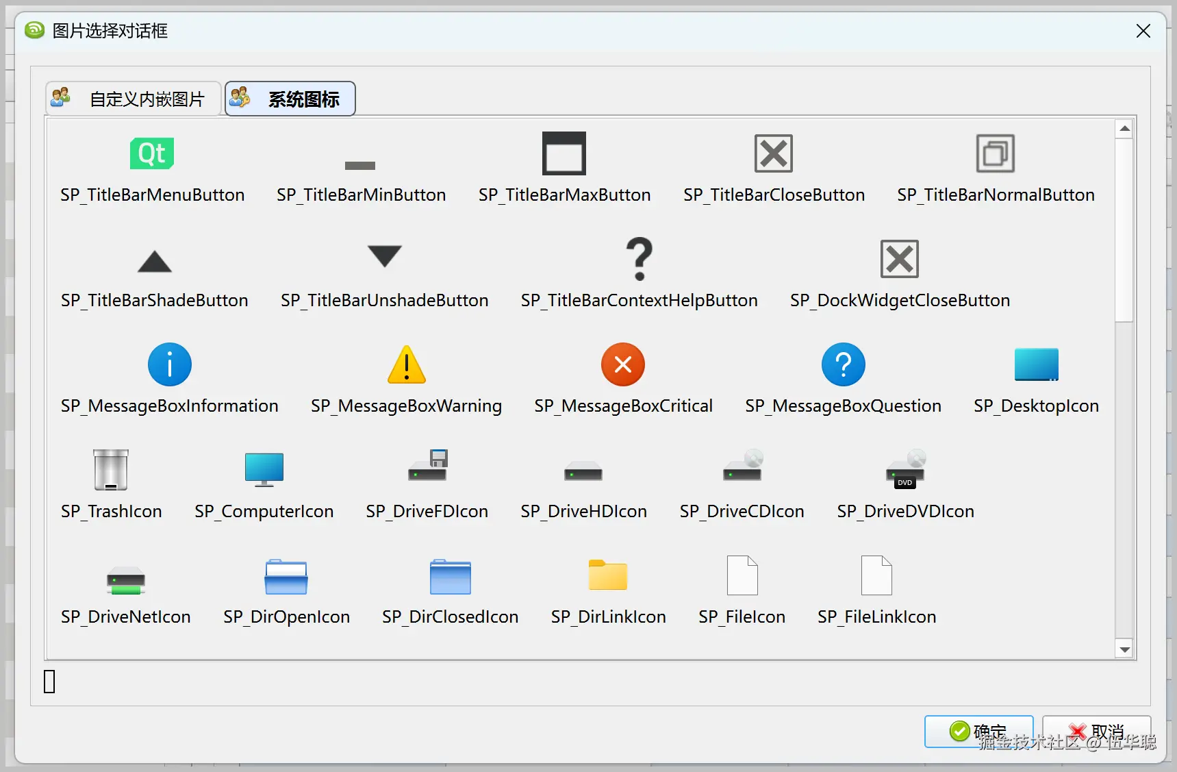The height and width of the screenshot is (772, 1177).
Task: Select the SP_TitleBarMenuButton Qt icon
Action: pos(152,153)
